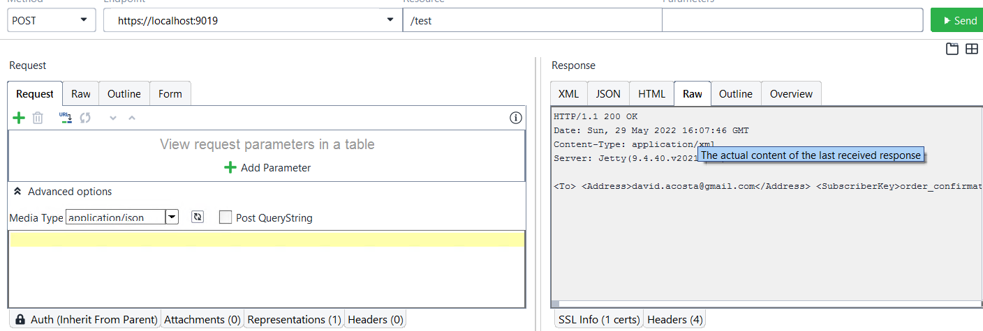Enable the Post QueryString checkbox

point(226,217)
